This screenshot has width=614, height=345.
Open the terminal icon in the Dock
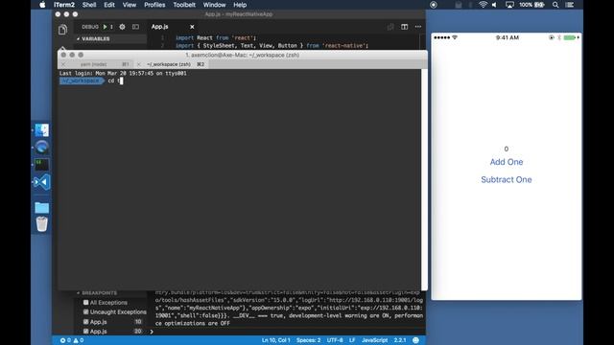[x=42, y=164]
